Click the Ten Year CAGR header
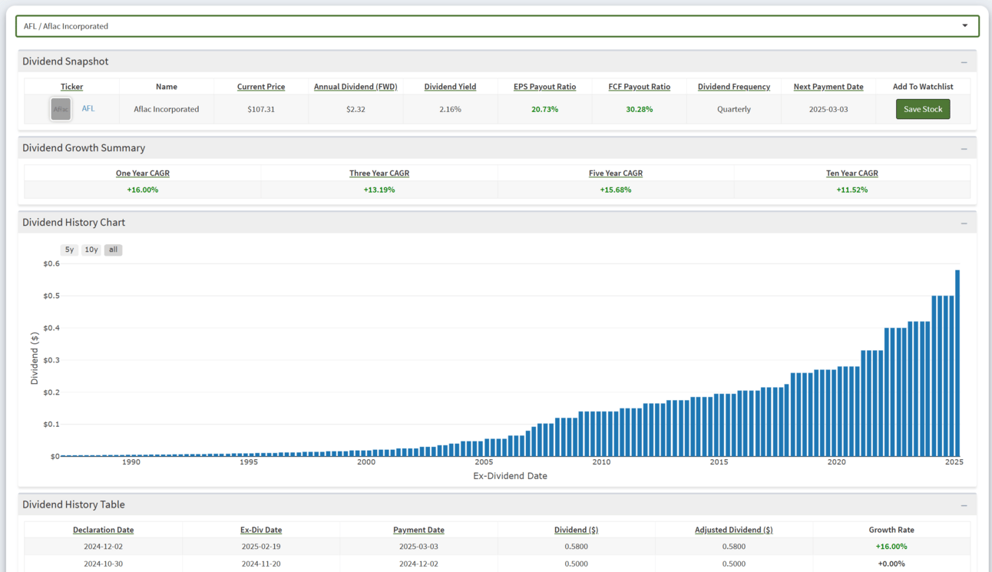Image resolution: width=992 pixels, height=572 pixels. (851, 174)
